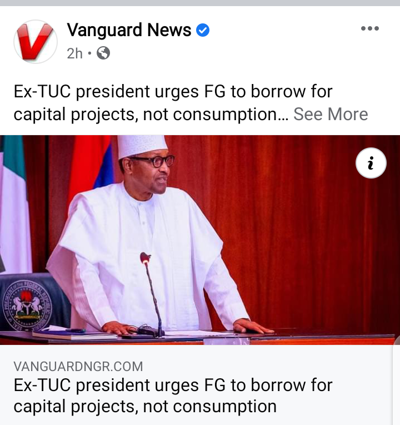Click the microphone in the article photo

[x=152, y=294]
